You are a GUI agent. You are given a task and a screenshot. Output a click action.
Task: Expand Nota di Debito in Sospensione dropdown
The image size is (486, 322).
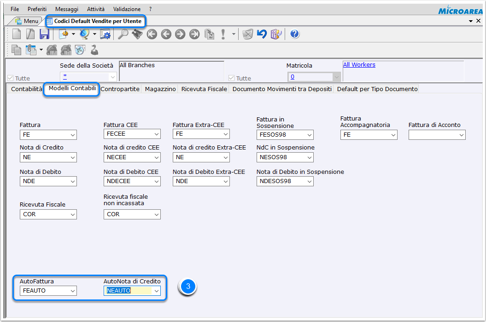309,181
